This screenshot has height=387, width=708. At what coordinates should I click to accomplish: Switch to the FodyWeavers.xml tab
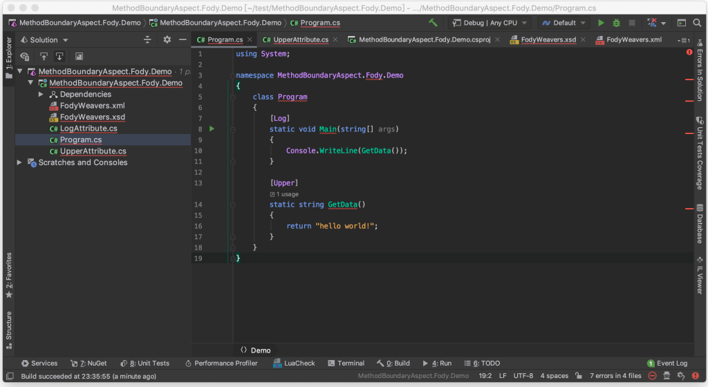629,39
